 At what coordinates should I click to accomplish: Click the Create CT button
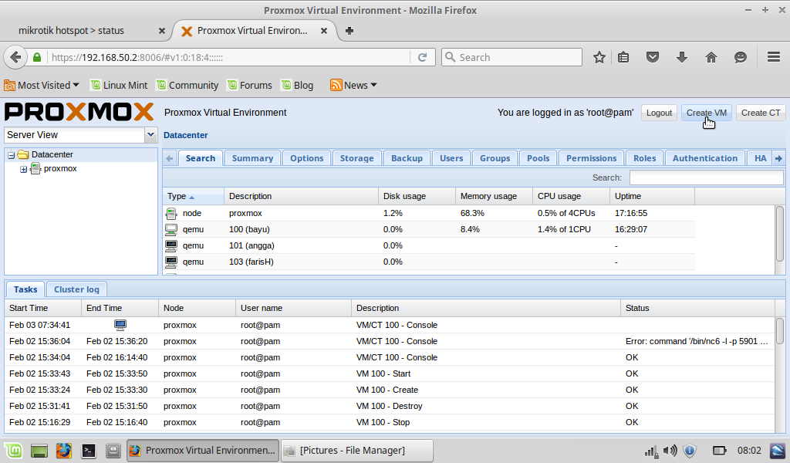(761, 113)
